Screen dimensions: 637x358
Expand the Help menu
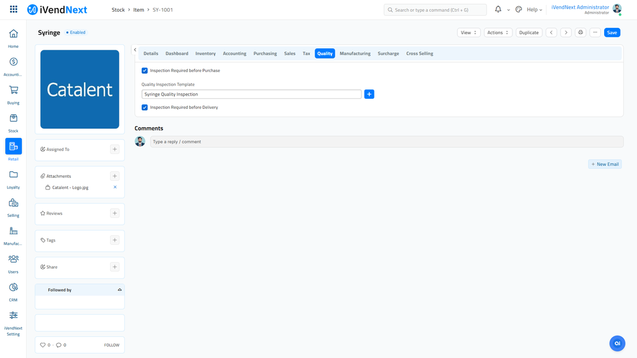click(534, 10)
